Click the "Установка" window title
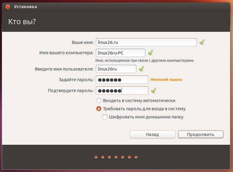The width and height of the screenshot is (233, 172). (25, 7)
